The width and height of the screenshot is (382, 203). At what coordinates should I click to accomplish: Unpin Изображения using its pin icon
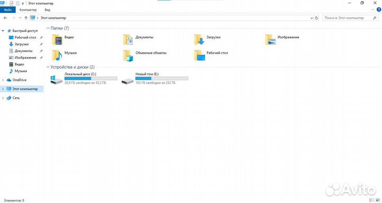click(41, 57)
